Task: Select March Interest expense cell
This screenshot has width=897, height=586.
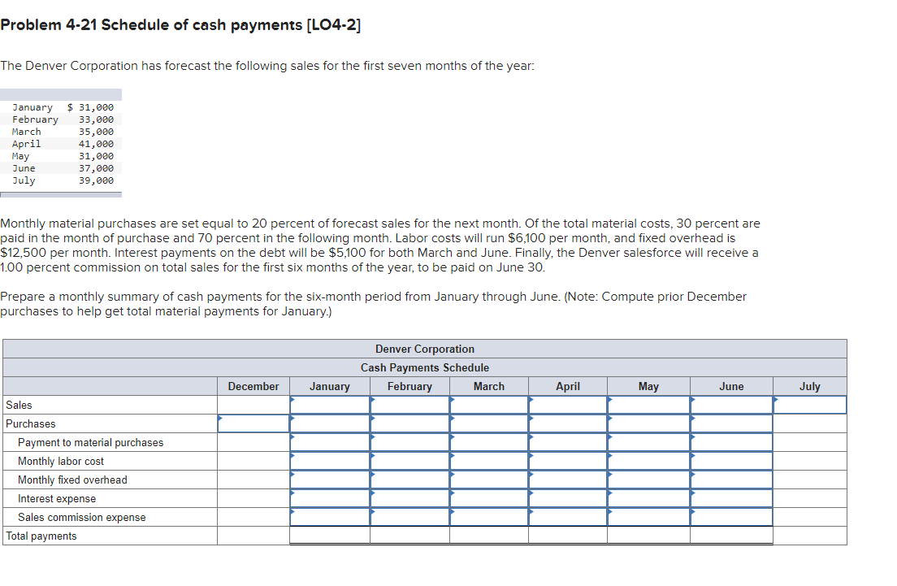Action: tap(489, 498)
